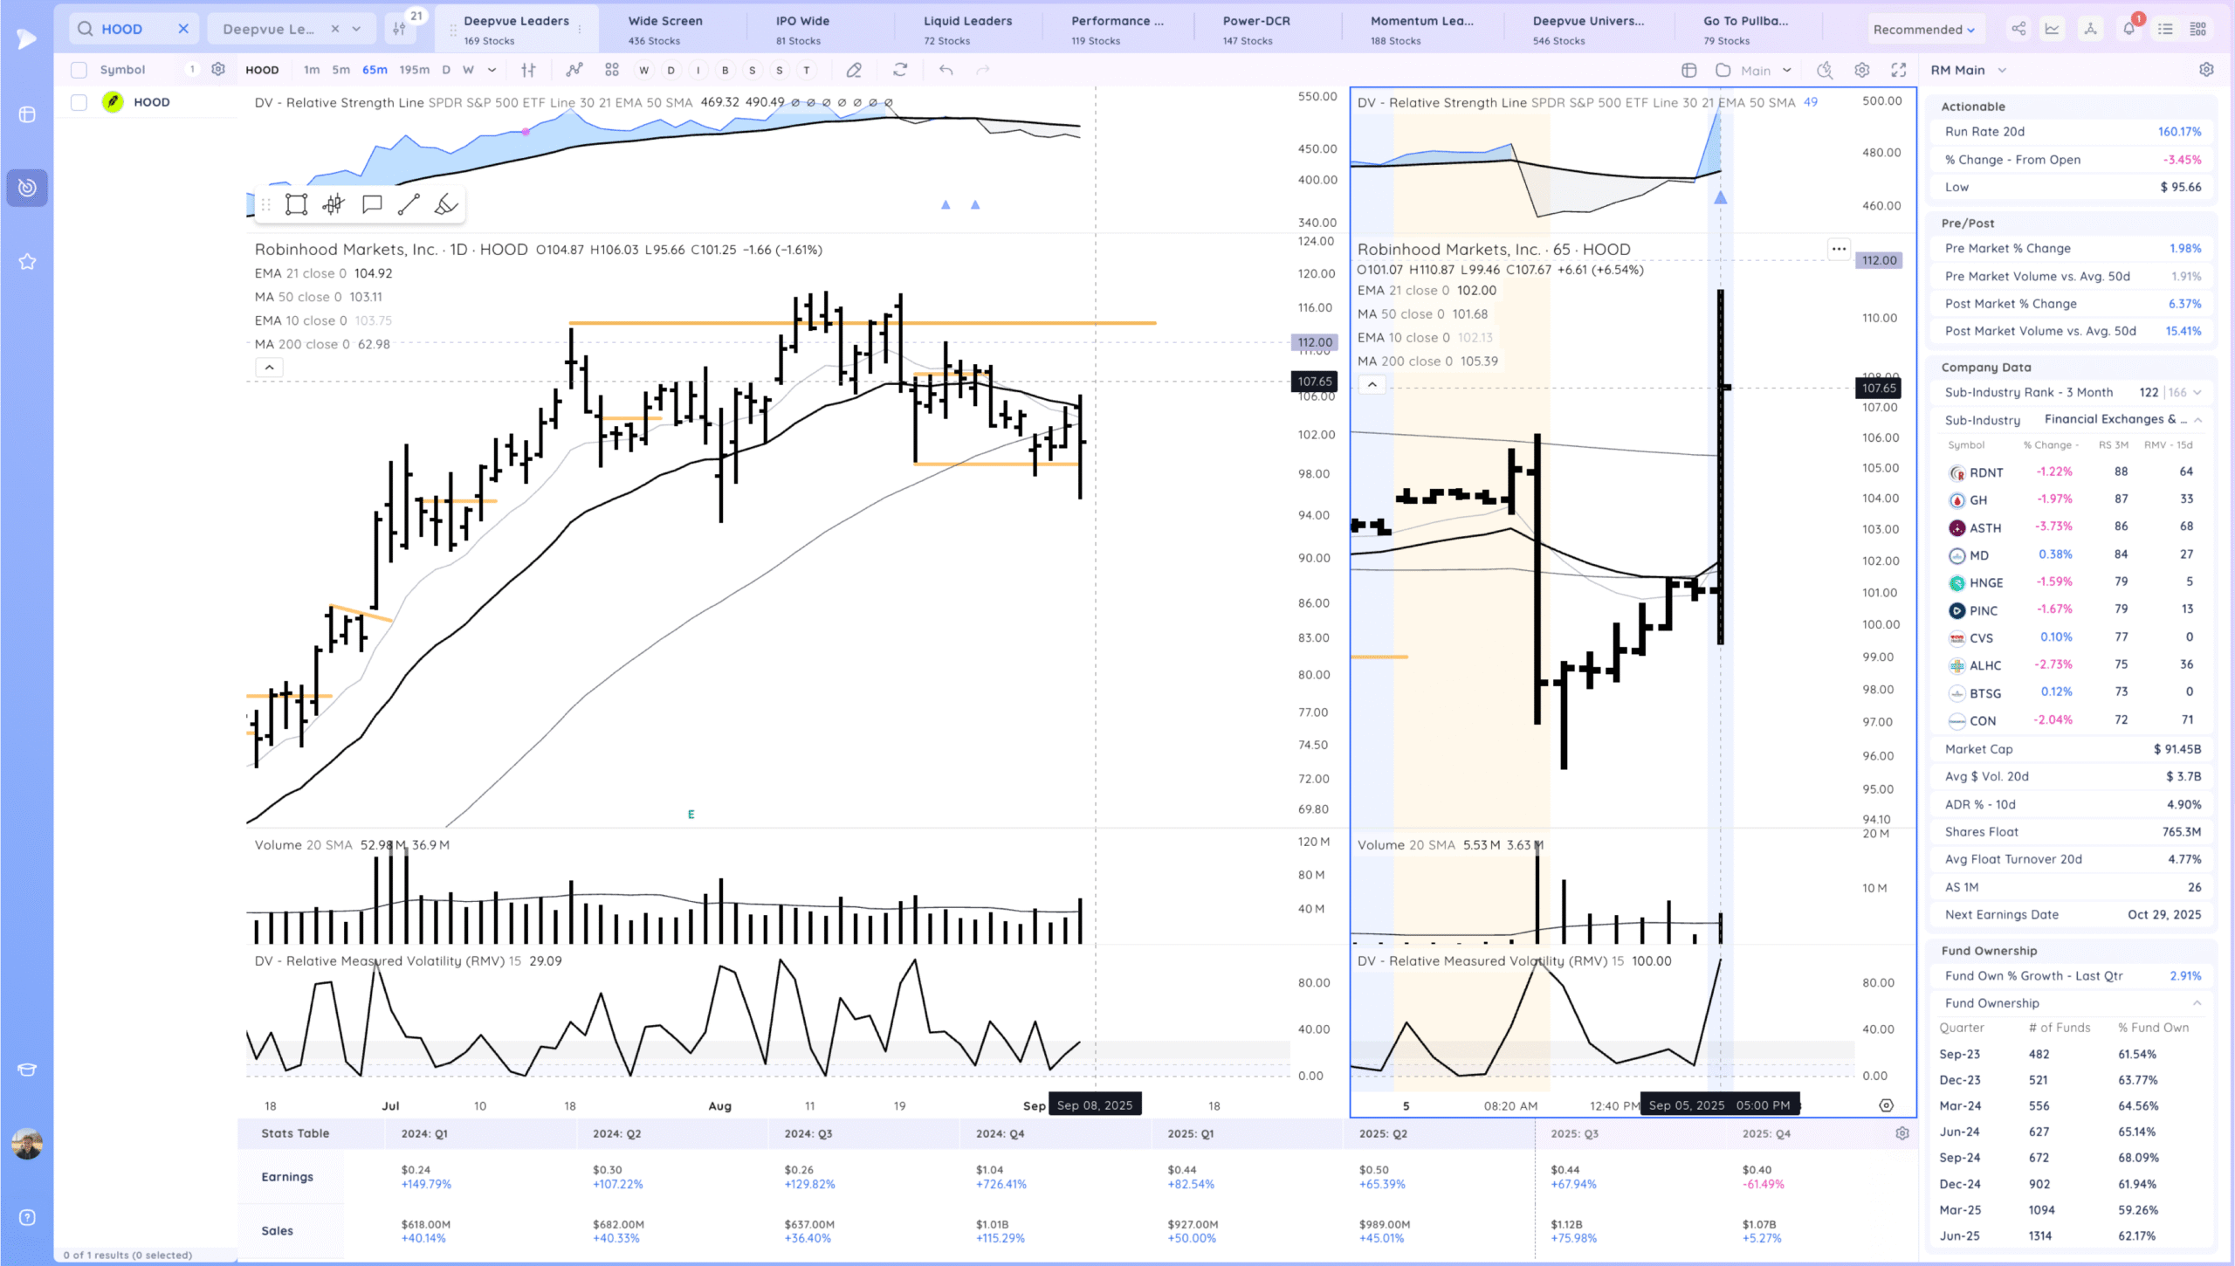Select the 195m timeframe

(x=414, y=70)
